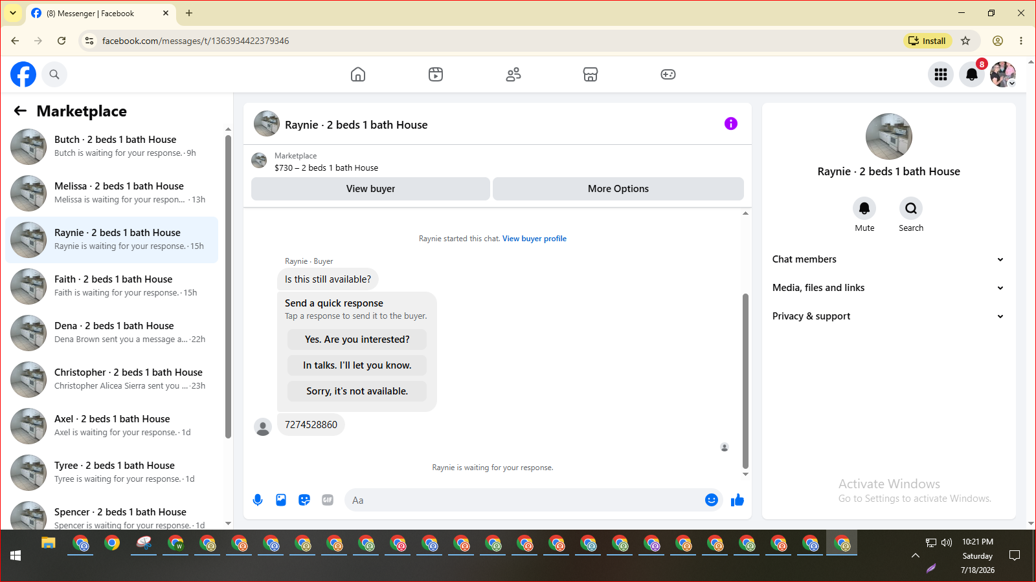Show hidden system tray icons
The width and height of the screenshot is (1036, 582).
coord(916,555)
